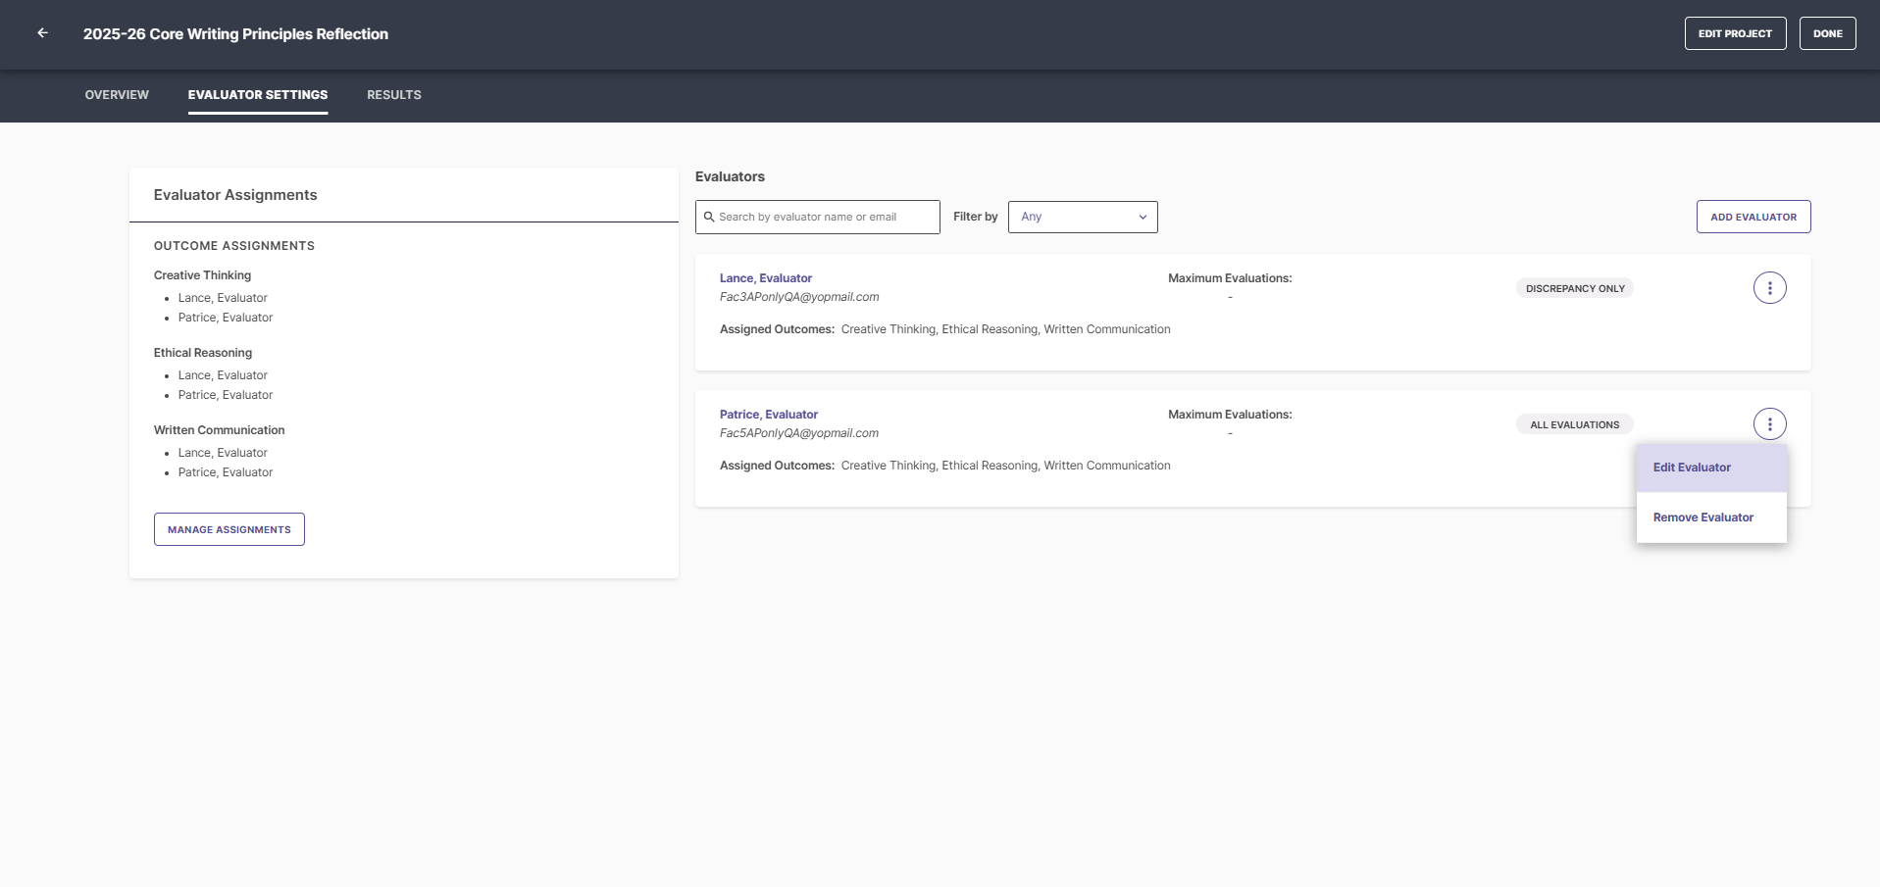Click the All Evaluations badge
This screenshot has height=887, width=1880.
pos(1575,424)
